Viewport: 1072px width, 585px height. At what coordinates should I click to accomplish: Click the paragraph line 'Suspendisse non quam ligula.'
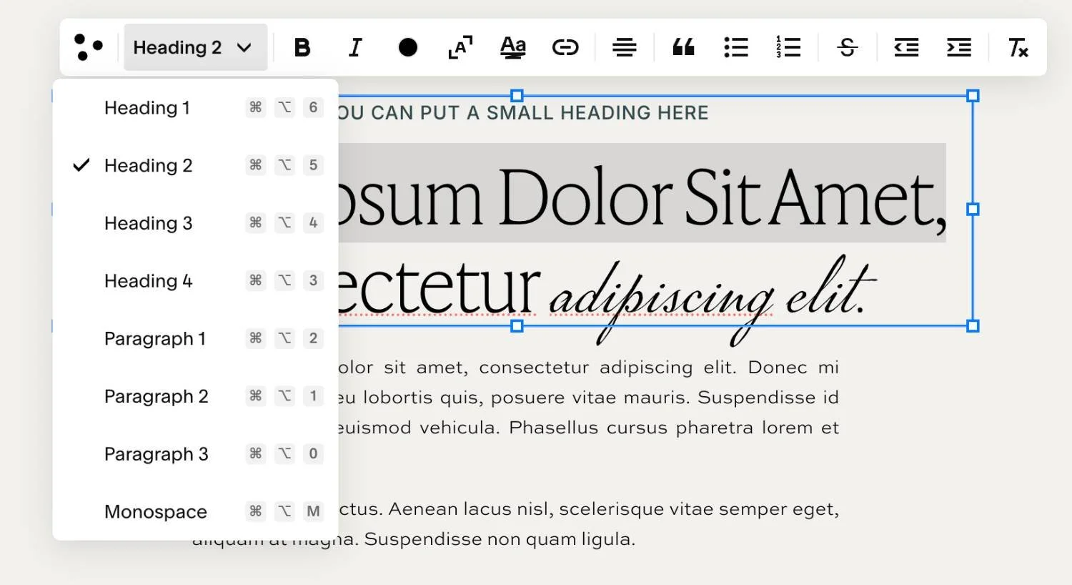coord(500,539)
